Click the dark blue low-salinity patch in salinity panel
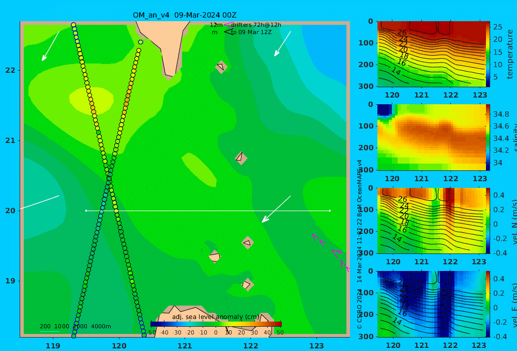The width and height of the screenshot is (517, 351). coord(385,109)
